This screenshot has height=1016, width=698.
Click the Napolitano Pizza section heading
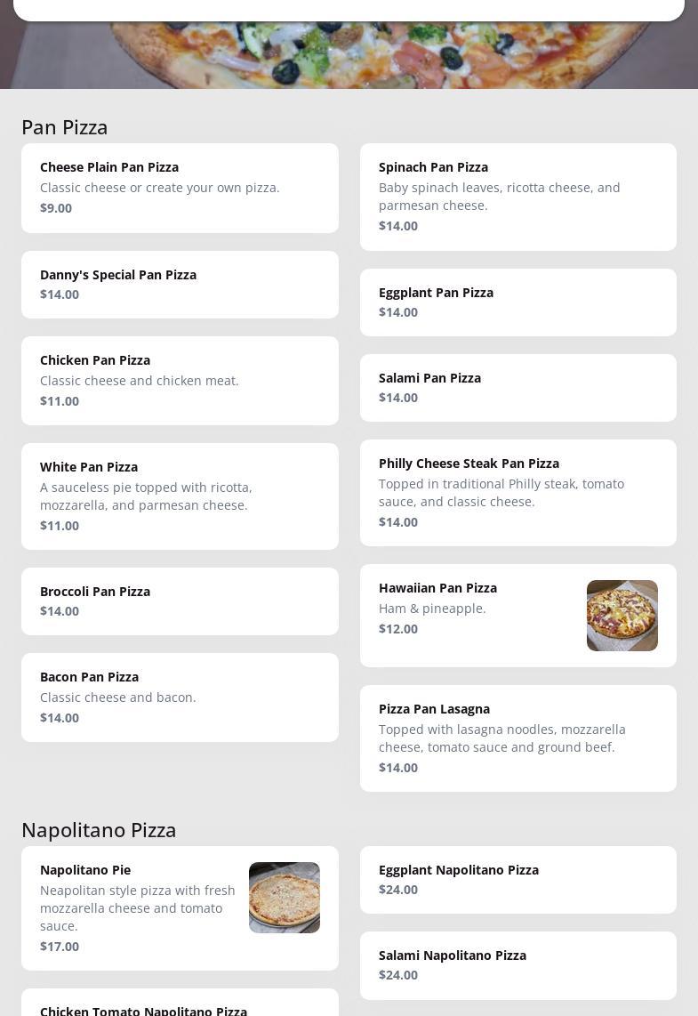(x=99, y=830)
